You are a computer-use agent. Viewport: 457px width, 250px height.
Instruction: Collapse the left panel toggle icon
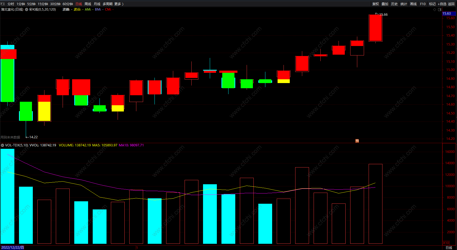coord(3,4)
